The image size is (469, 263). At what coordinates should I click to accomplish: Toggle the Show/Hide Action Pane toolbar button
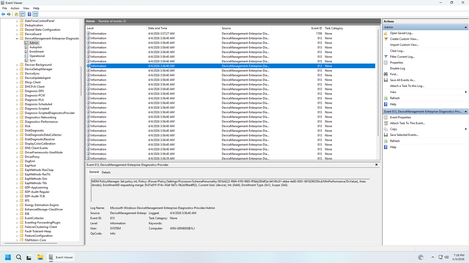[36, 14]
